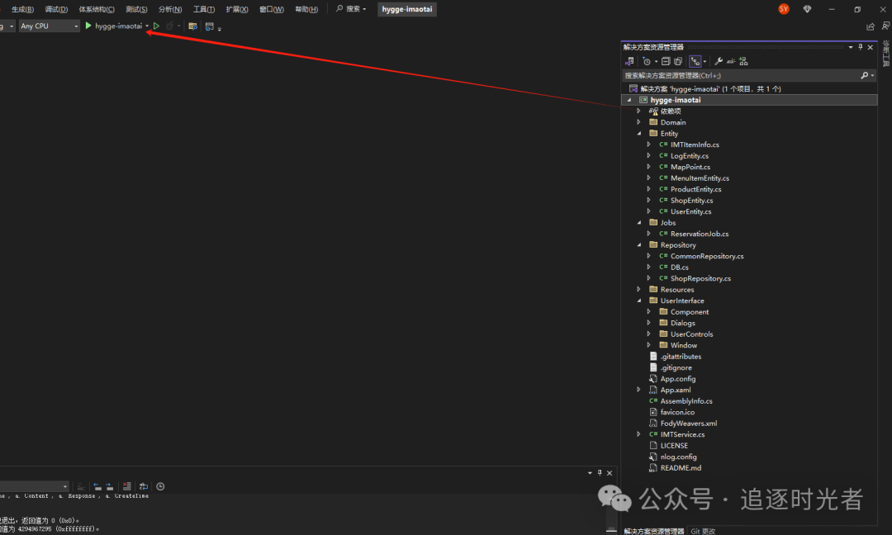The width and height of the screenshot is (892, 535).
Task: Open the 调试(D) menu
Action: pos(56,9)
